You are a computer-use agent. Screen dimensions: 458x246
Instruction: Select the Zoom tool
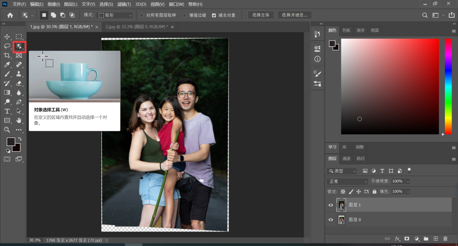coord(7,130)
